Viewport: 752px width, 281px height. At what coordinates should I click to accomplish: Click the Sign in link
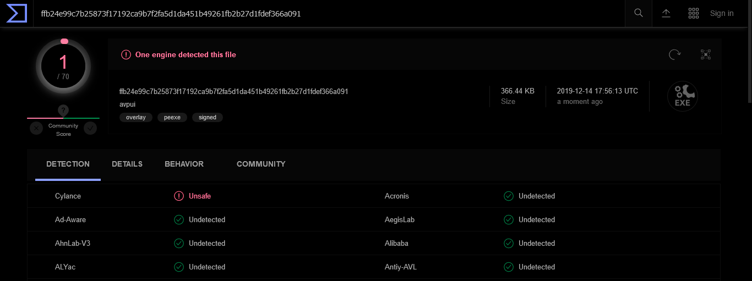point(722,13)
